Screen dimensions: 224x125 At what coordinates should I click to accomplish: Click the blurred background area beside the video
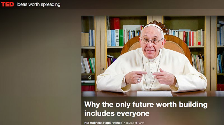pyautogui.click(x=41, y=67)
